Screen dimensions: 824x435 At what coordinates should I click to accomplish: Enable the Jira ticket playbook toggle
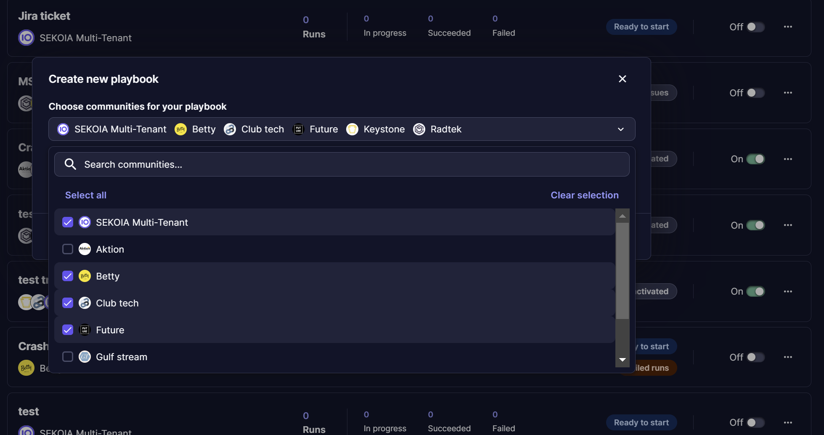(x=755, y=27)
